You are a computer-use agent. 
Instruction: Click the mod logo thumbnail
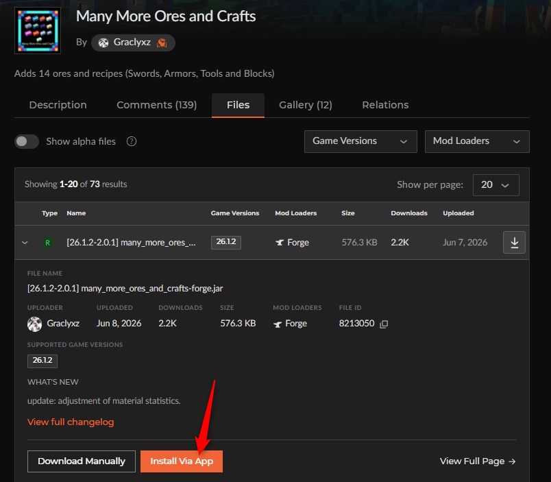[x=38, y=31]
